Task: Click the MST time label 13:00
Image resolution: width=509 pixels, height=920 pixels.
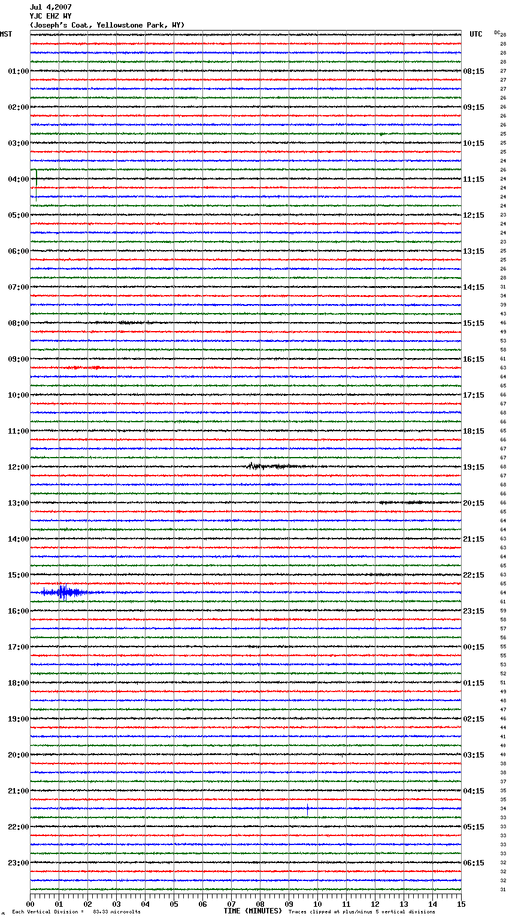Action: (19, 503)
